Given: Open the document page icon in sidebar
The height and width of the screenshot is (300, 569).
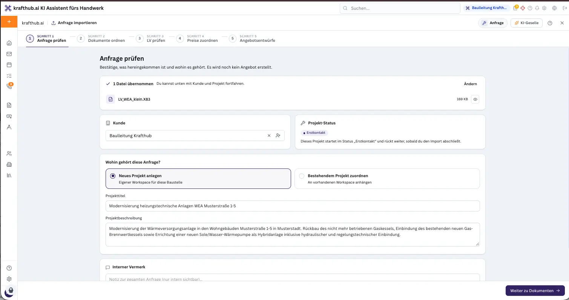Looking at the screenshot, I should (9, 105).
